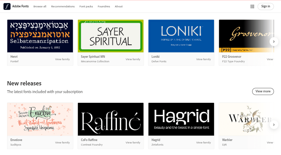Open the Warbler preview image

247,119
